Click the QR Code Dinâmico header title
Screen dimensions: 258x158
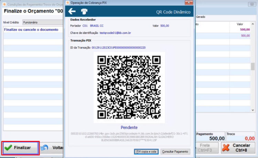pyautogui.click(x=173, y=12)
